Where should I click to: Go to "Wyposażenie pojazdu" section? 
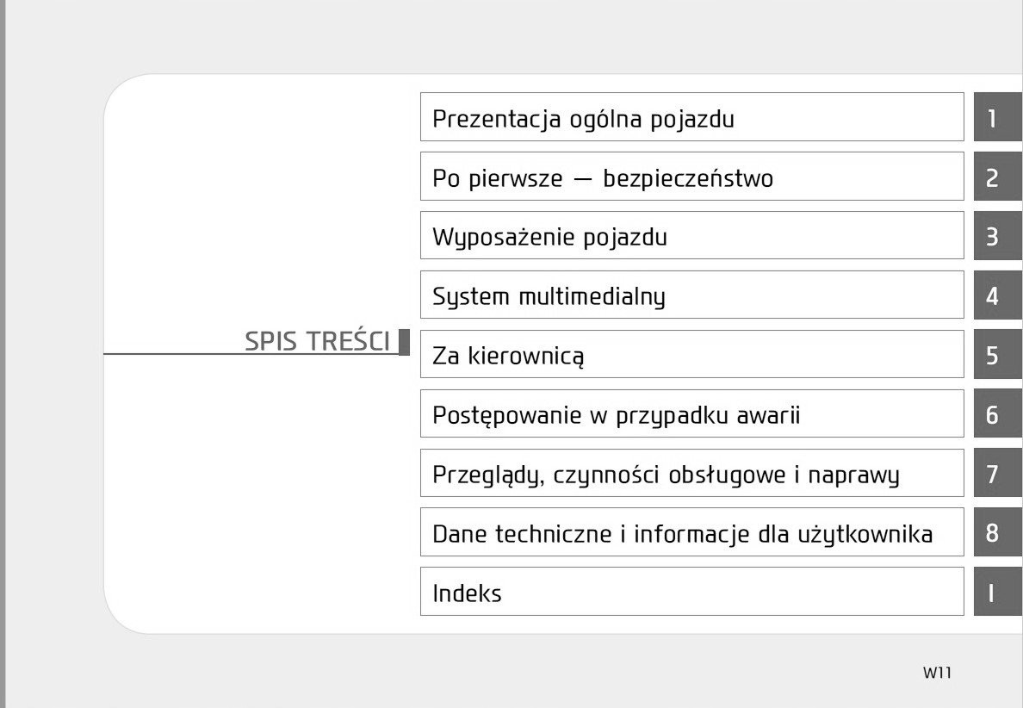(691, 236)
